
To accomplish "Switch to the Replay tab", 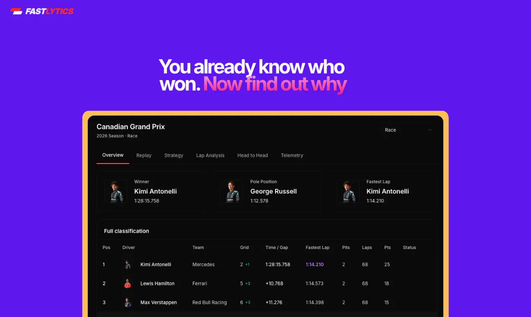I will [144, 156].
